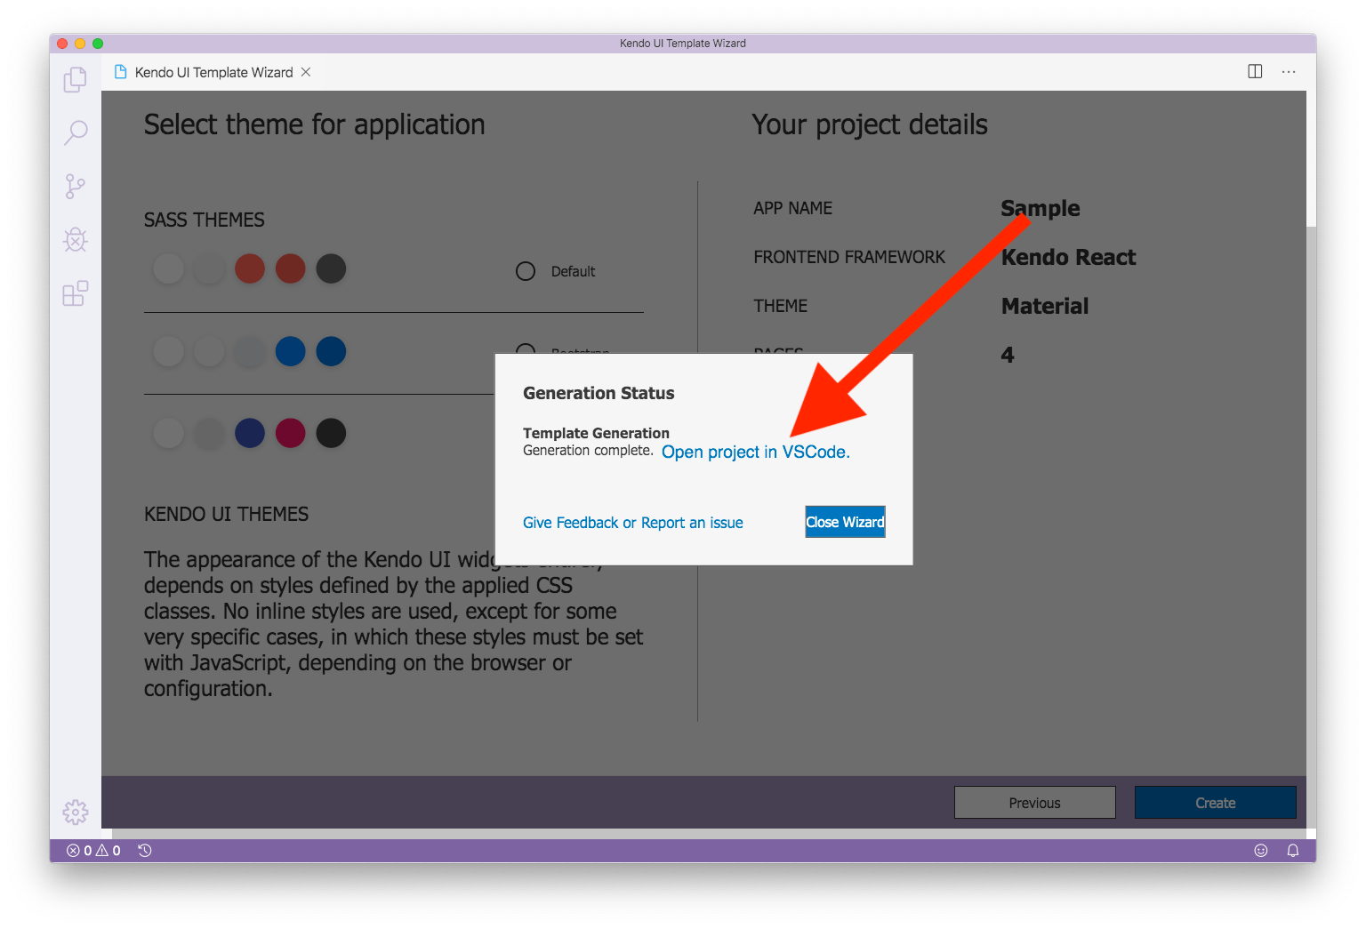
Task: Close the Kendo UI Template Wizard tab
Action: pyautogui.click(x=306, y=72)
